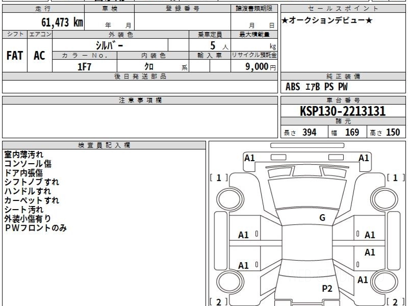Screen dimensions: 408x306
Task: Click chassis number KSP130-2213131
Action: [343, 111]
